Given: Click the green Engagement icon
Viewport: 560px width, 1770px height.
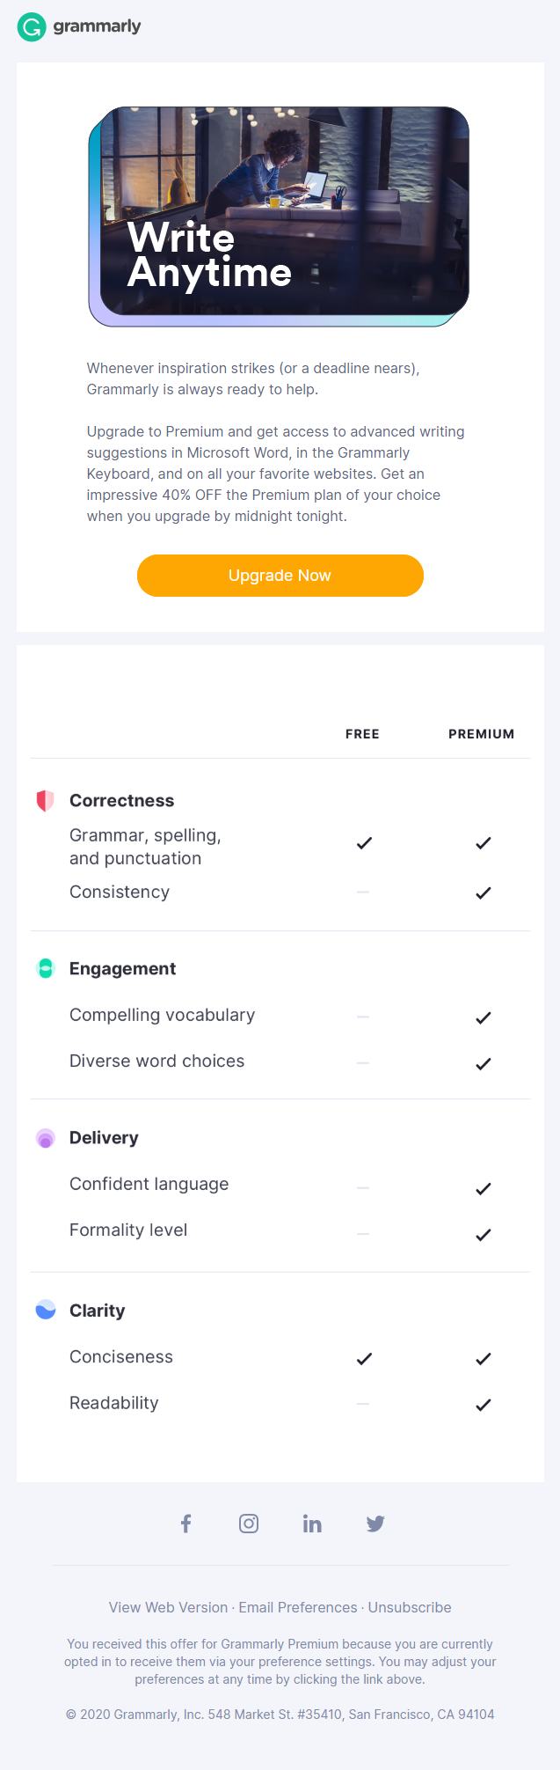Looking at the screenshot, I should 45,968.
